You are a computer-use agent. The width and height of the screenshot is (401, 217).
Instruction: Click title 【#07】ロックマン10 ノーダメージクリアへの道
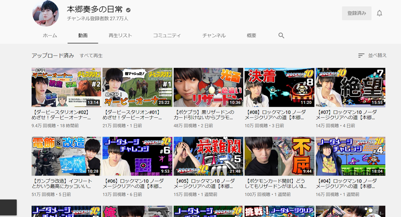(x=346, y=115)
